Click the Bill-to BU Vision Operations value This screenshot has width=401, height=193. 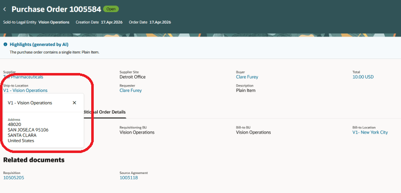coord(253,132)
